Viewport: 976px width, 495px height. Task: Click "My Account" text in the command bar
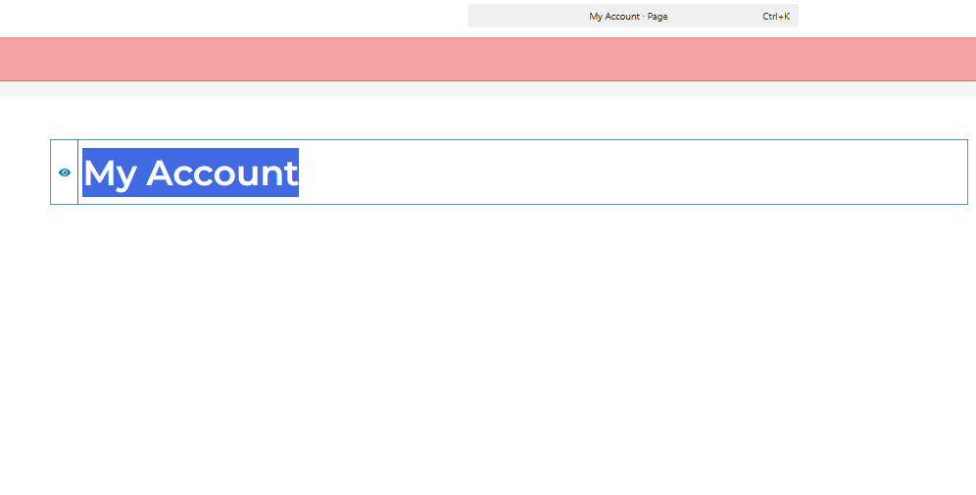613,17
